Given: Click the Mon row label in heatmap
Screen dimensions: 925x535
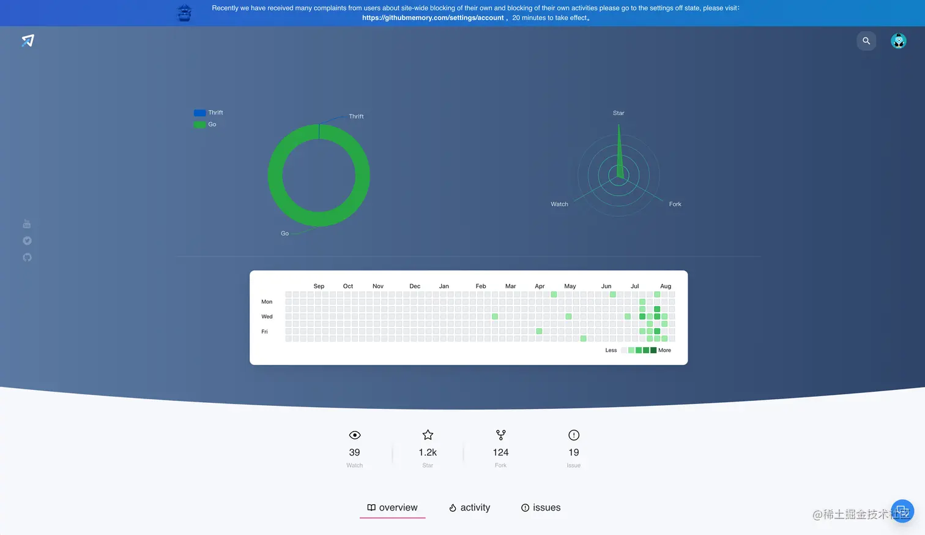Looking at the screenshot, I should pyautogui.click(x=267, y=302).
